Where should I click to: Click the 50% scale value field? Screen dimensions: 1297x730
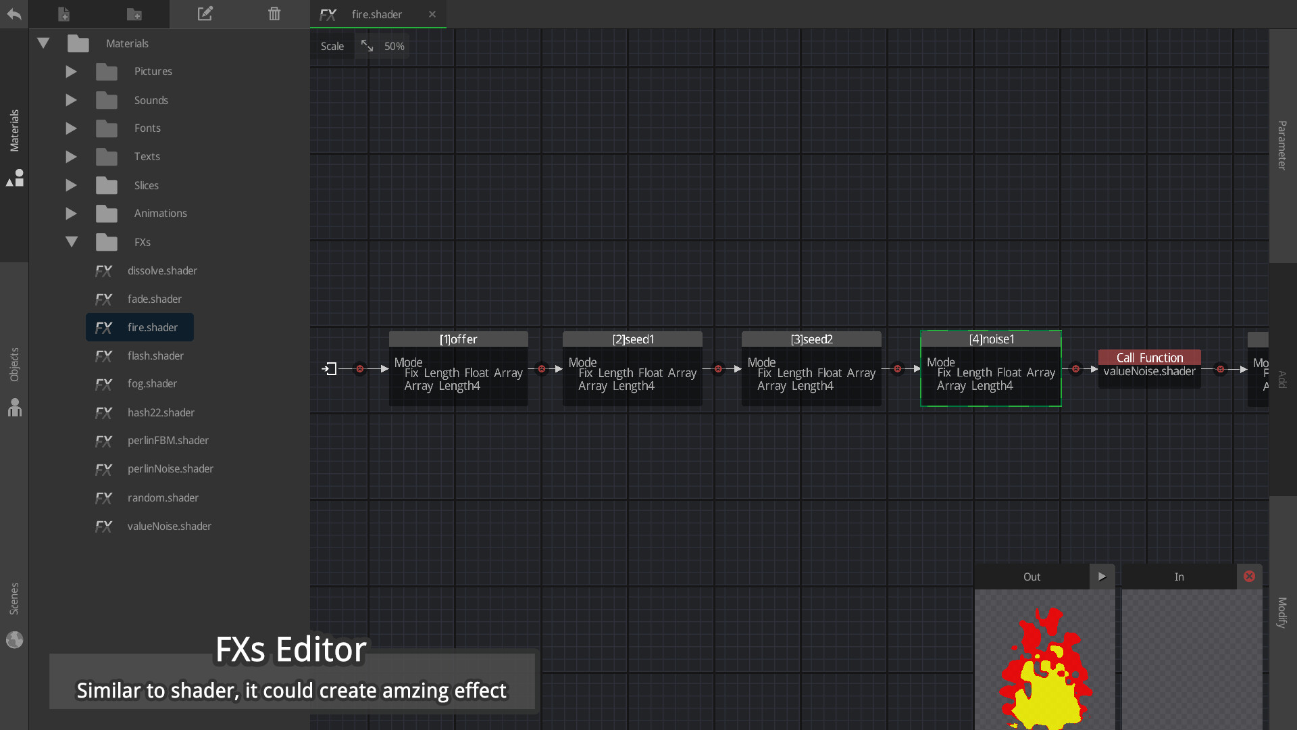pos(395,46)
